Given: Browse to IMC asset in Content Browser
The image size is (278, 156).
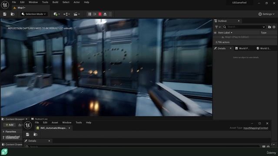Looking at the screenshot, I should (x=35, y=135).
